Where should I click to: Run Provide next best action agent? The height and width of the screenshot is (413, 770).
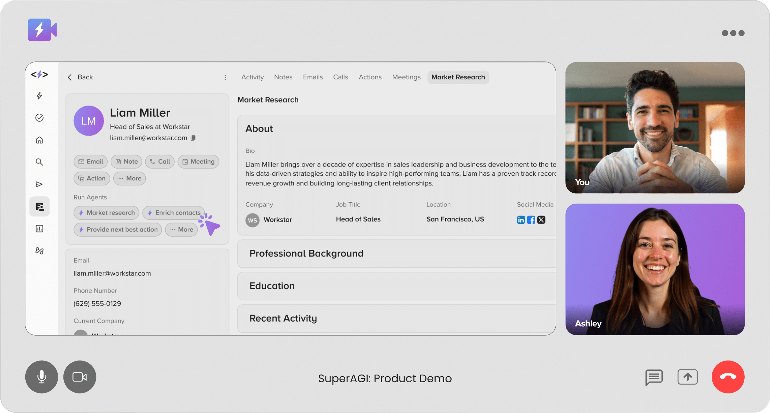pyautogui.click(x=118, y=230)
